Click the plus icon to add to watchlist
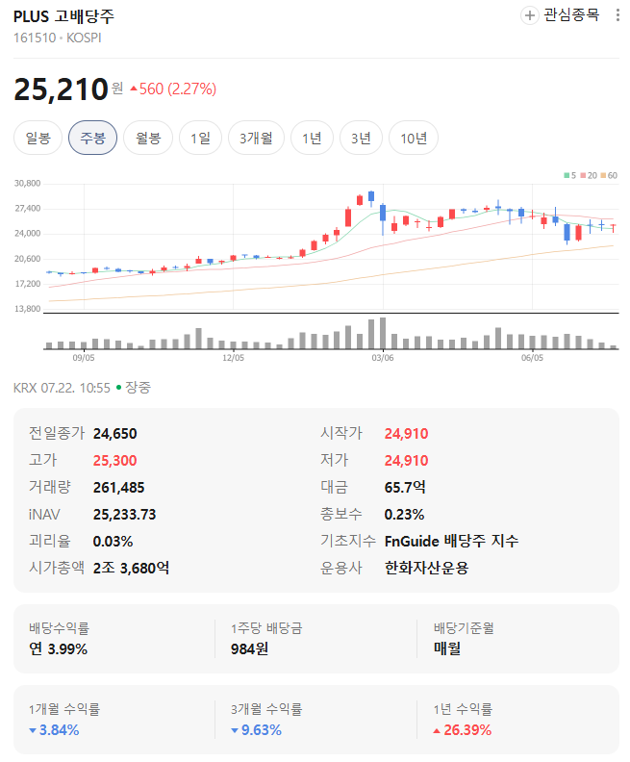The height and width of the screenshot is (762, 630). 529,15
